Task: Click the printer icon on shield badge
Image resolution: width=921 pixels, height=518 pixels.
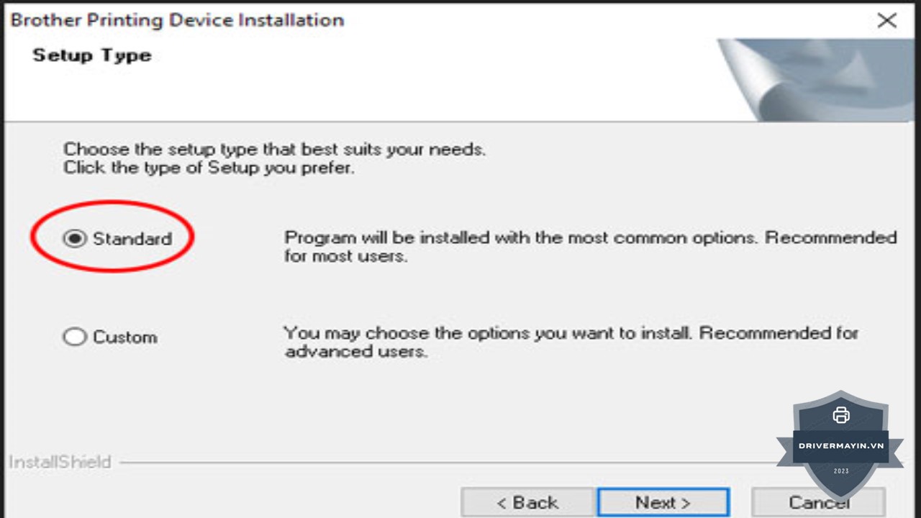Action: tap(840, 415)
